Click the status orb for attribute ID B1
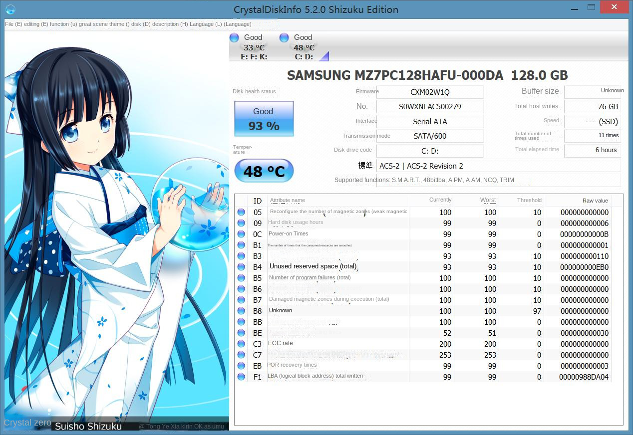The width and height of the screenshot is (633, 435). point(241,245)
